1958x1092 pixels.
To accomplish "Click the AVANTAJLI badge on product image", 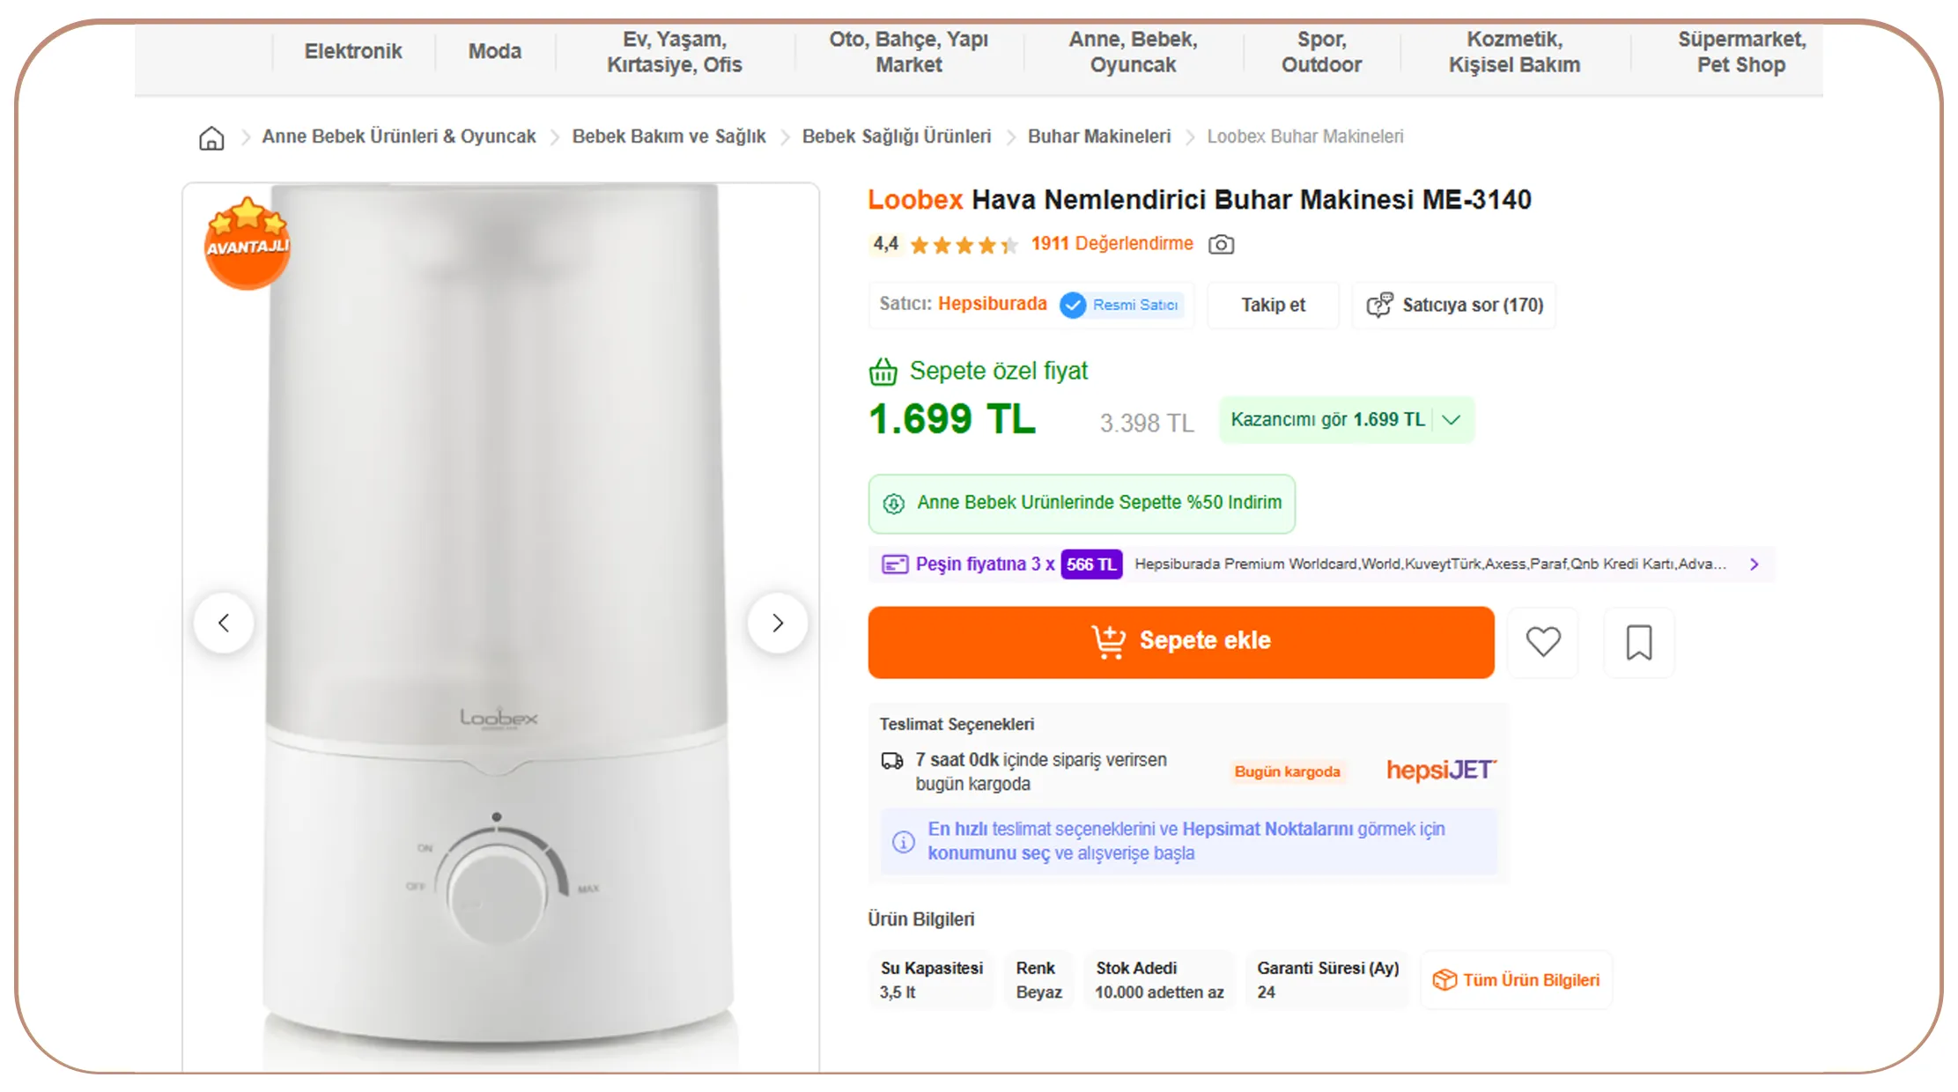I will point(248,242).
